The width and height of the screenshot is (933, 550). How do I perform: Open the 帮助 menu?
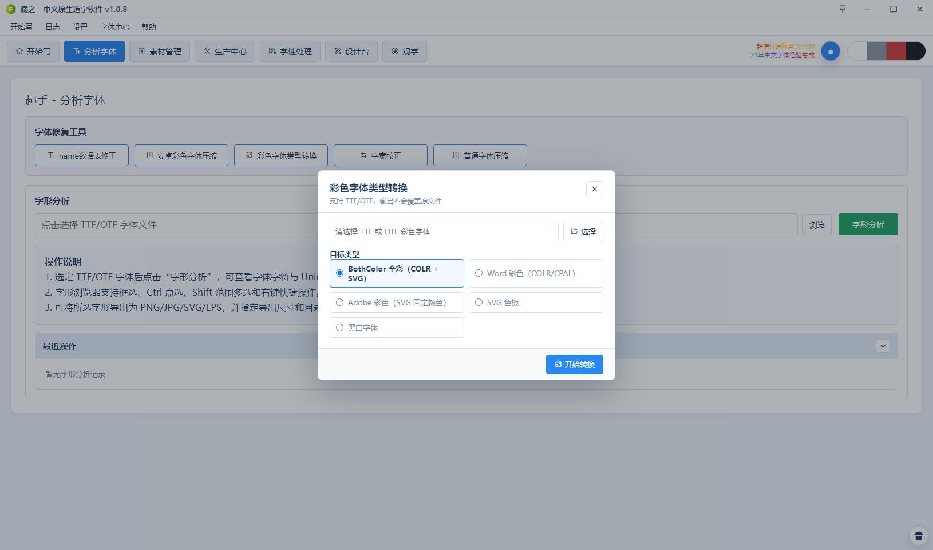149,27
